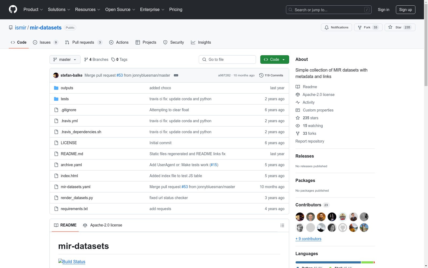Open the .travis.yml file
This screenshot has height=268, width=428.
point(69,121)
